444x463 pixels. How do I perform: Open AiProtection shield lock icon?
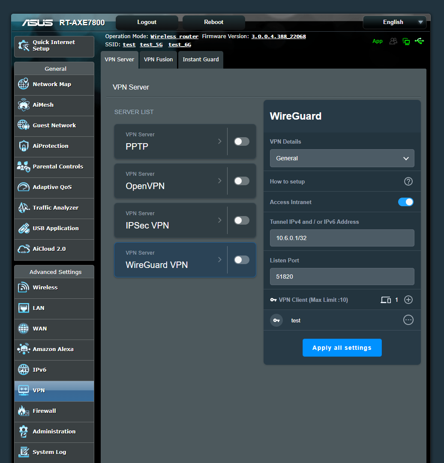tap(24, 146)
